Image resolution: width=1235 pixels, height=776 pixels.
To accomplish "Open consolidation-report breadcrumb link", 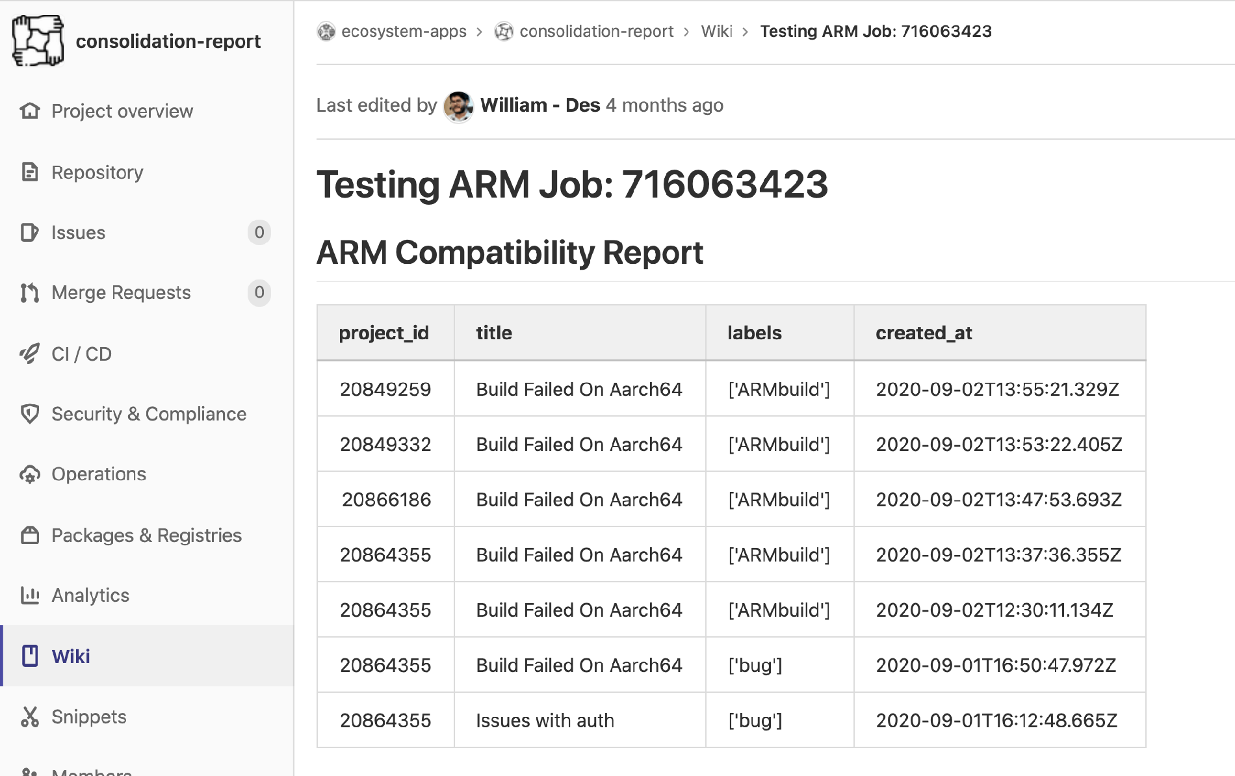I will tap(596, 31).
